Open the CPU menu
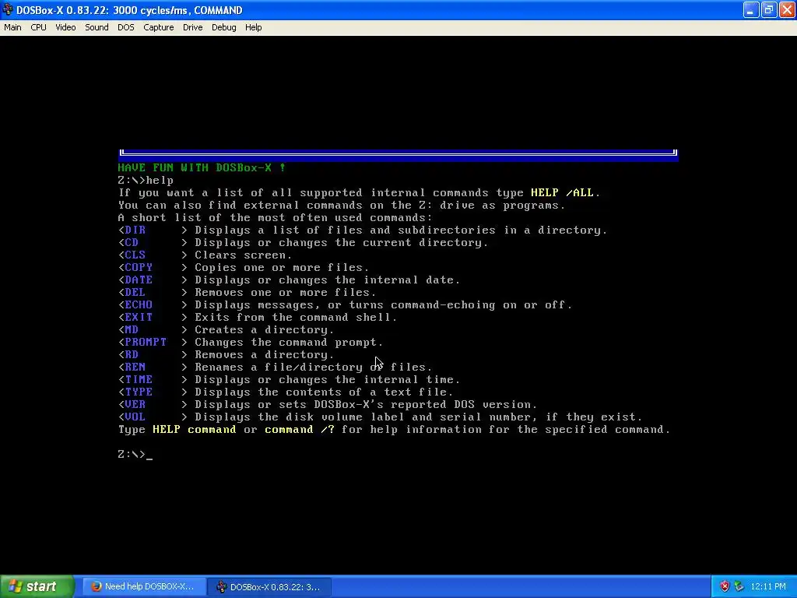797x598 pixels. 38,27
